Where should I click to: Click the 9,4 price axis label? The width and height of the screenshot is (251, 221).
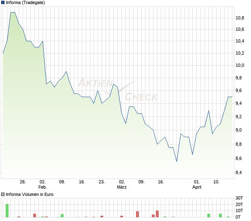(239, 103)
